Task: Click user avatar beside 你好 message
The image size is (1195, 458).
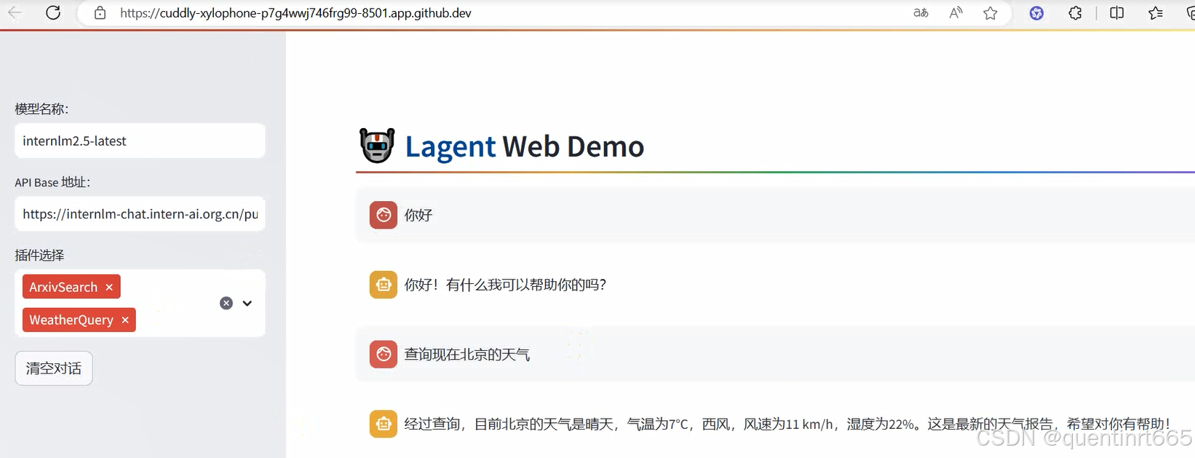Action: pyautogui.click(x=384, y=215)
